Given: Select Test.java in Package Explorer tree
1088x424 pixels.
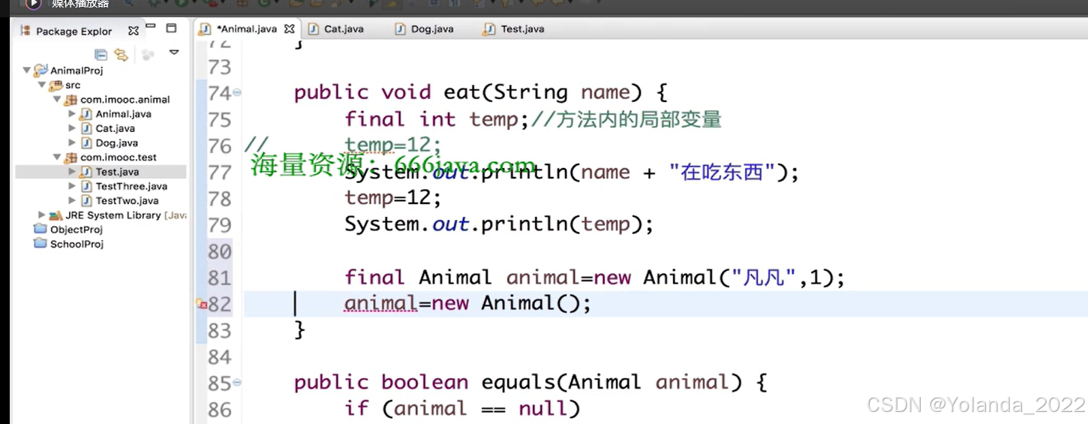Looking at the screenshot, I should (x=117, y=172).
